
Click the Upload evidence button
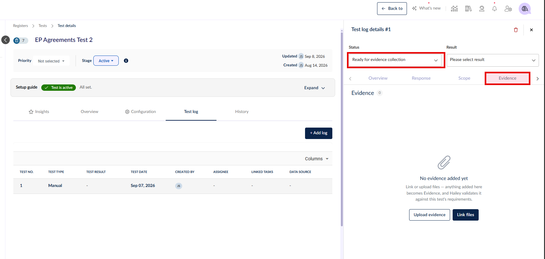[x=429, y=215]
